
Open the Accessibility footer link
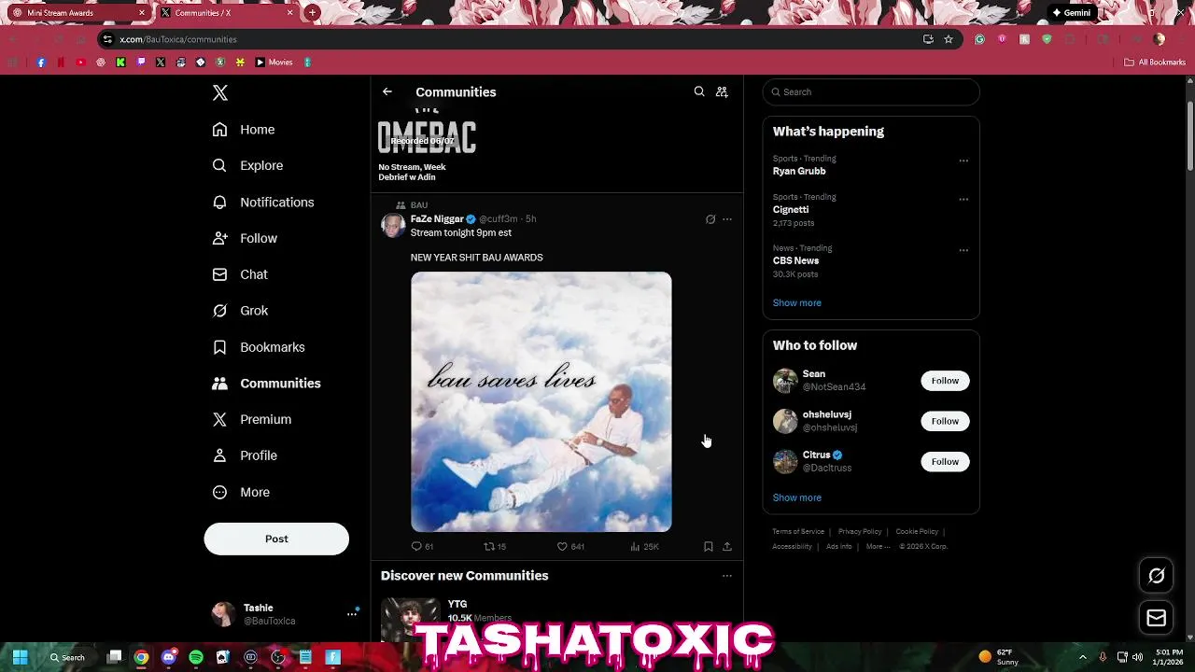[x=792, y=547]
